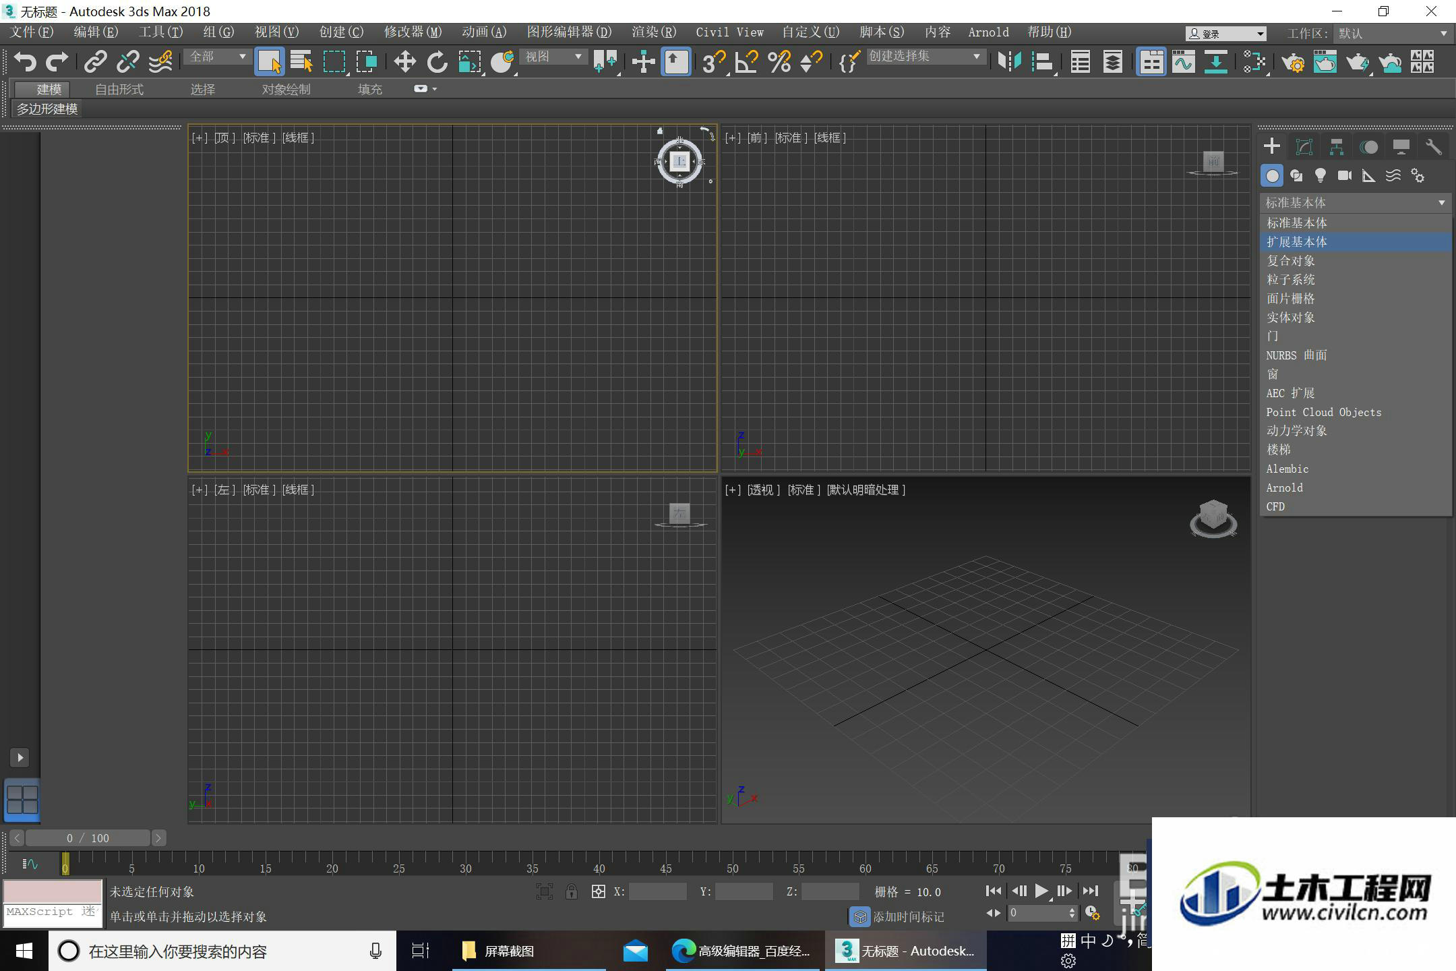Click the Undo arrow icon

[25, 62]
